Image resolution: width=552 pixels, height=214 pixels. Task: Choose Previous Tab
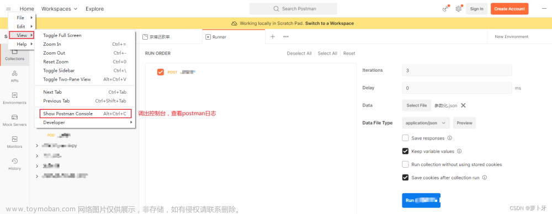(85, 101)
